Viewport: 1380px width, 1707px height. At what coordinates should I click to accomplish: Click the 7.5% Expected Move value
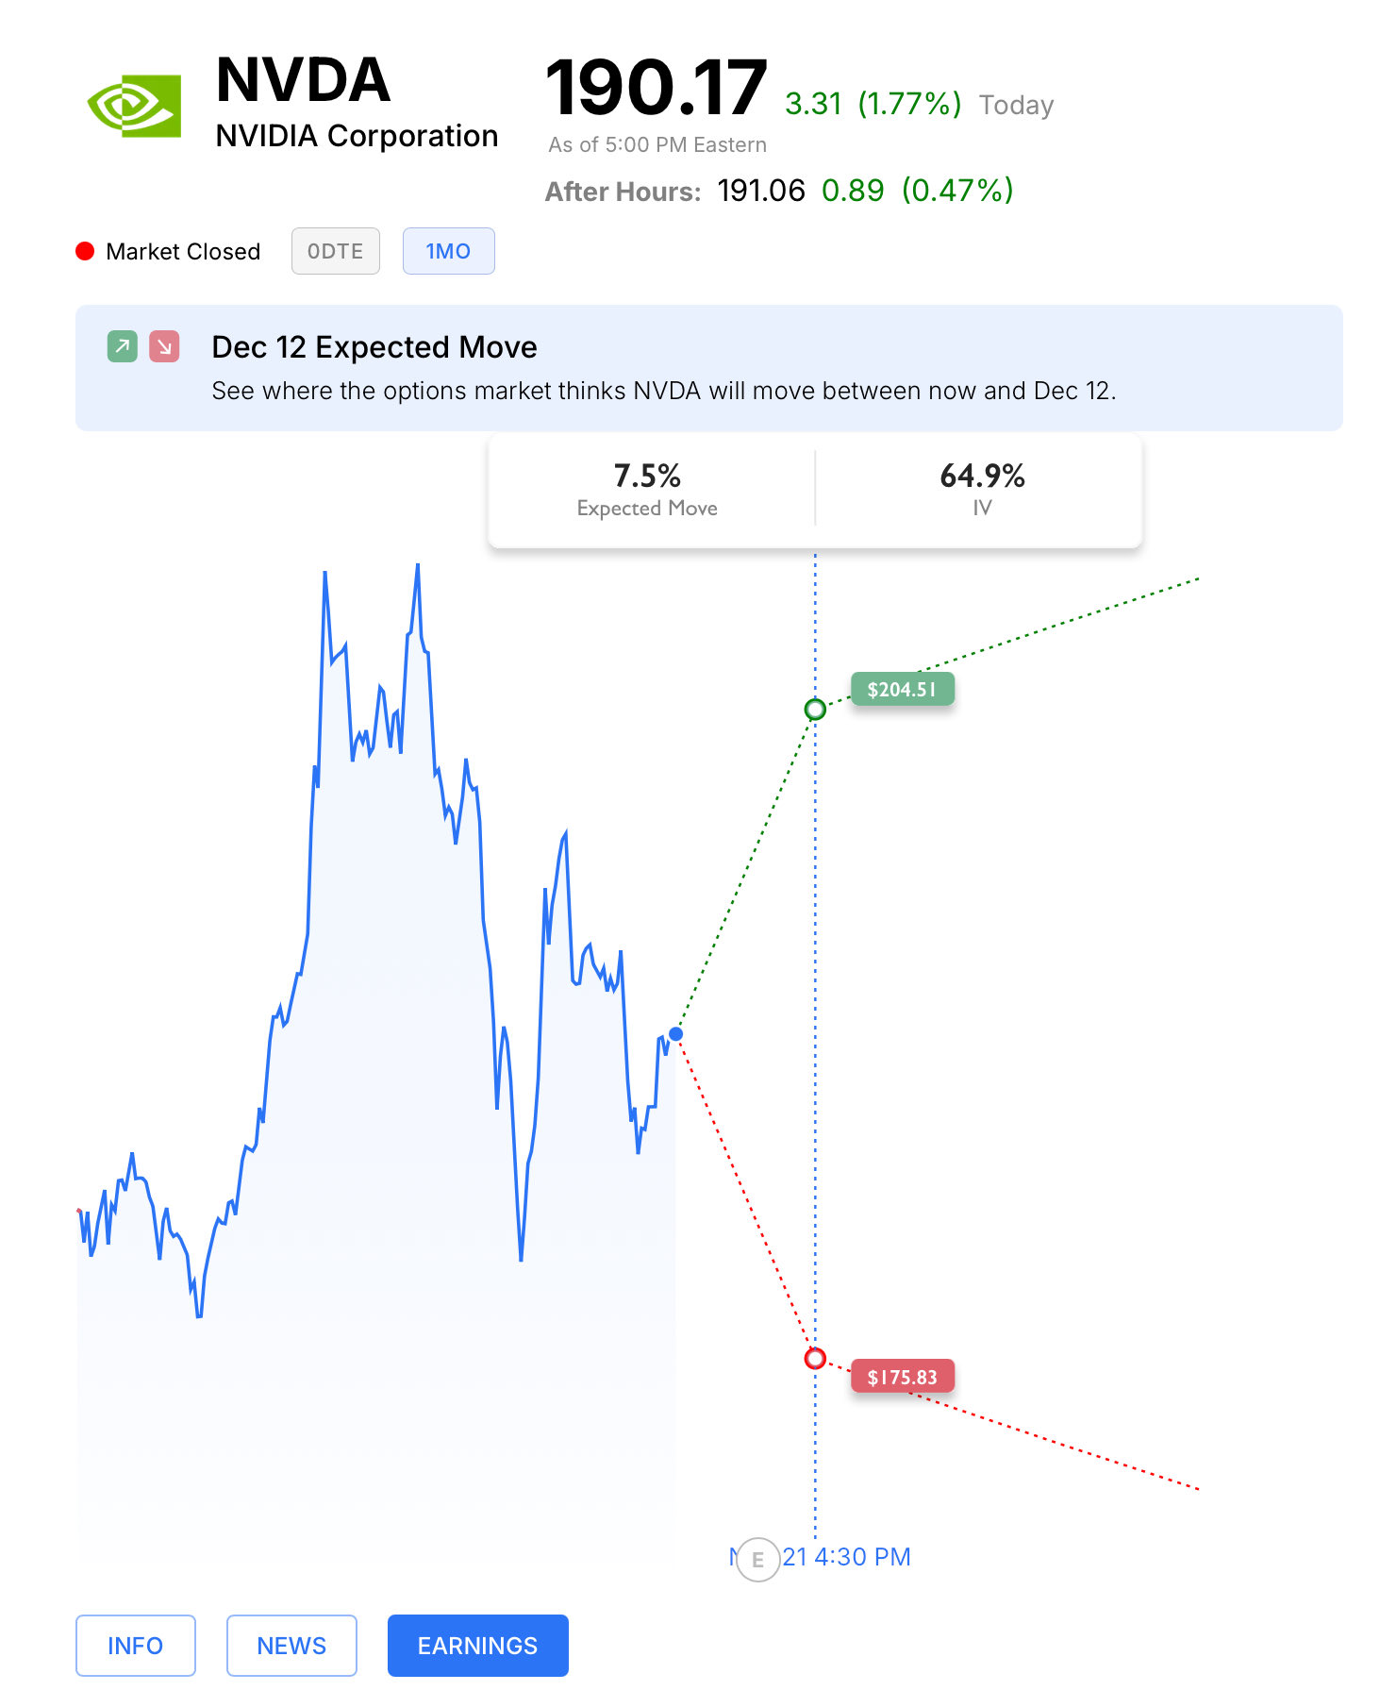tap(647, 476)
